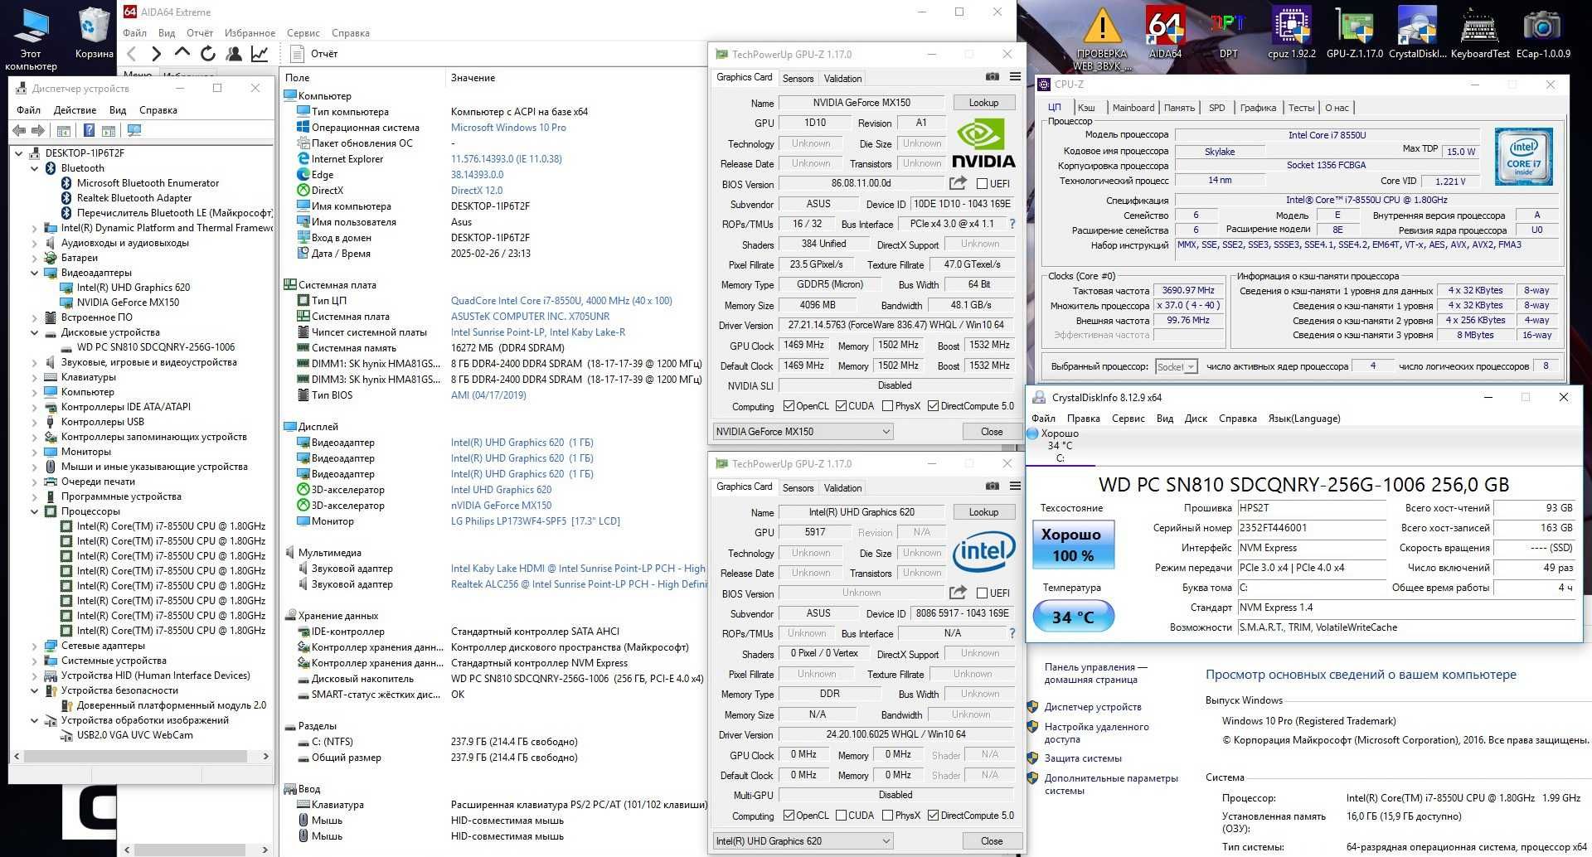
Task: Toggle DirectCompute 5.0 checkbox in MX150 GPU-Z
Action: [933, 406]
